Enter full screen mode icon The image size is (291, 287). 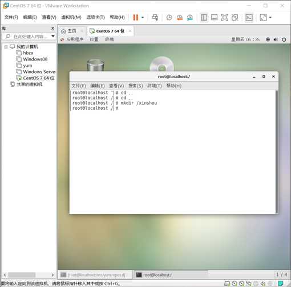[225, 18]
